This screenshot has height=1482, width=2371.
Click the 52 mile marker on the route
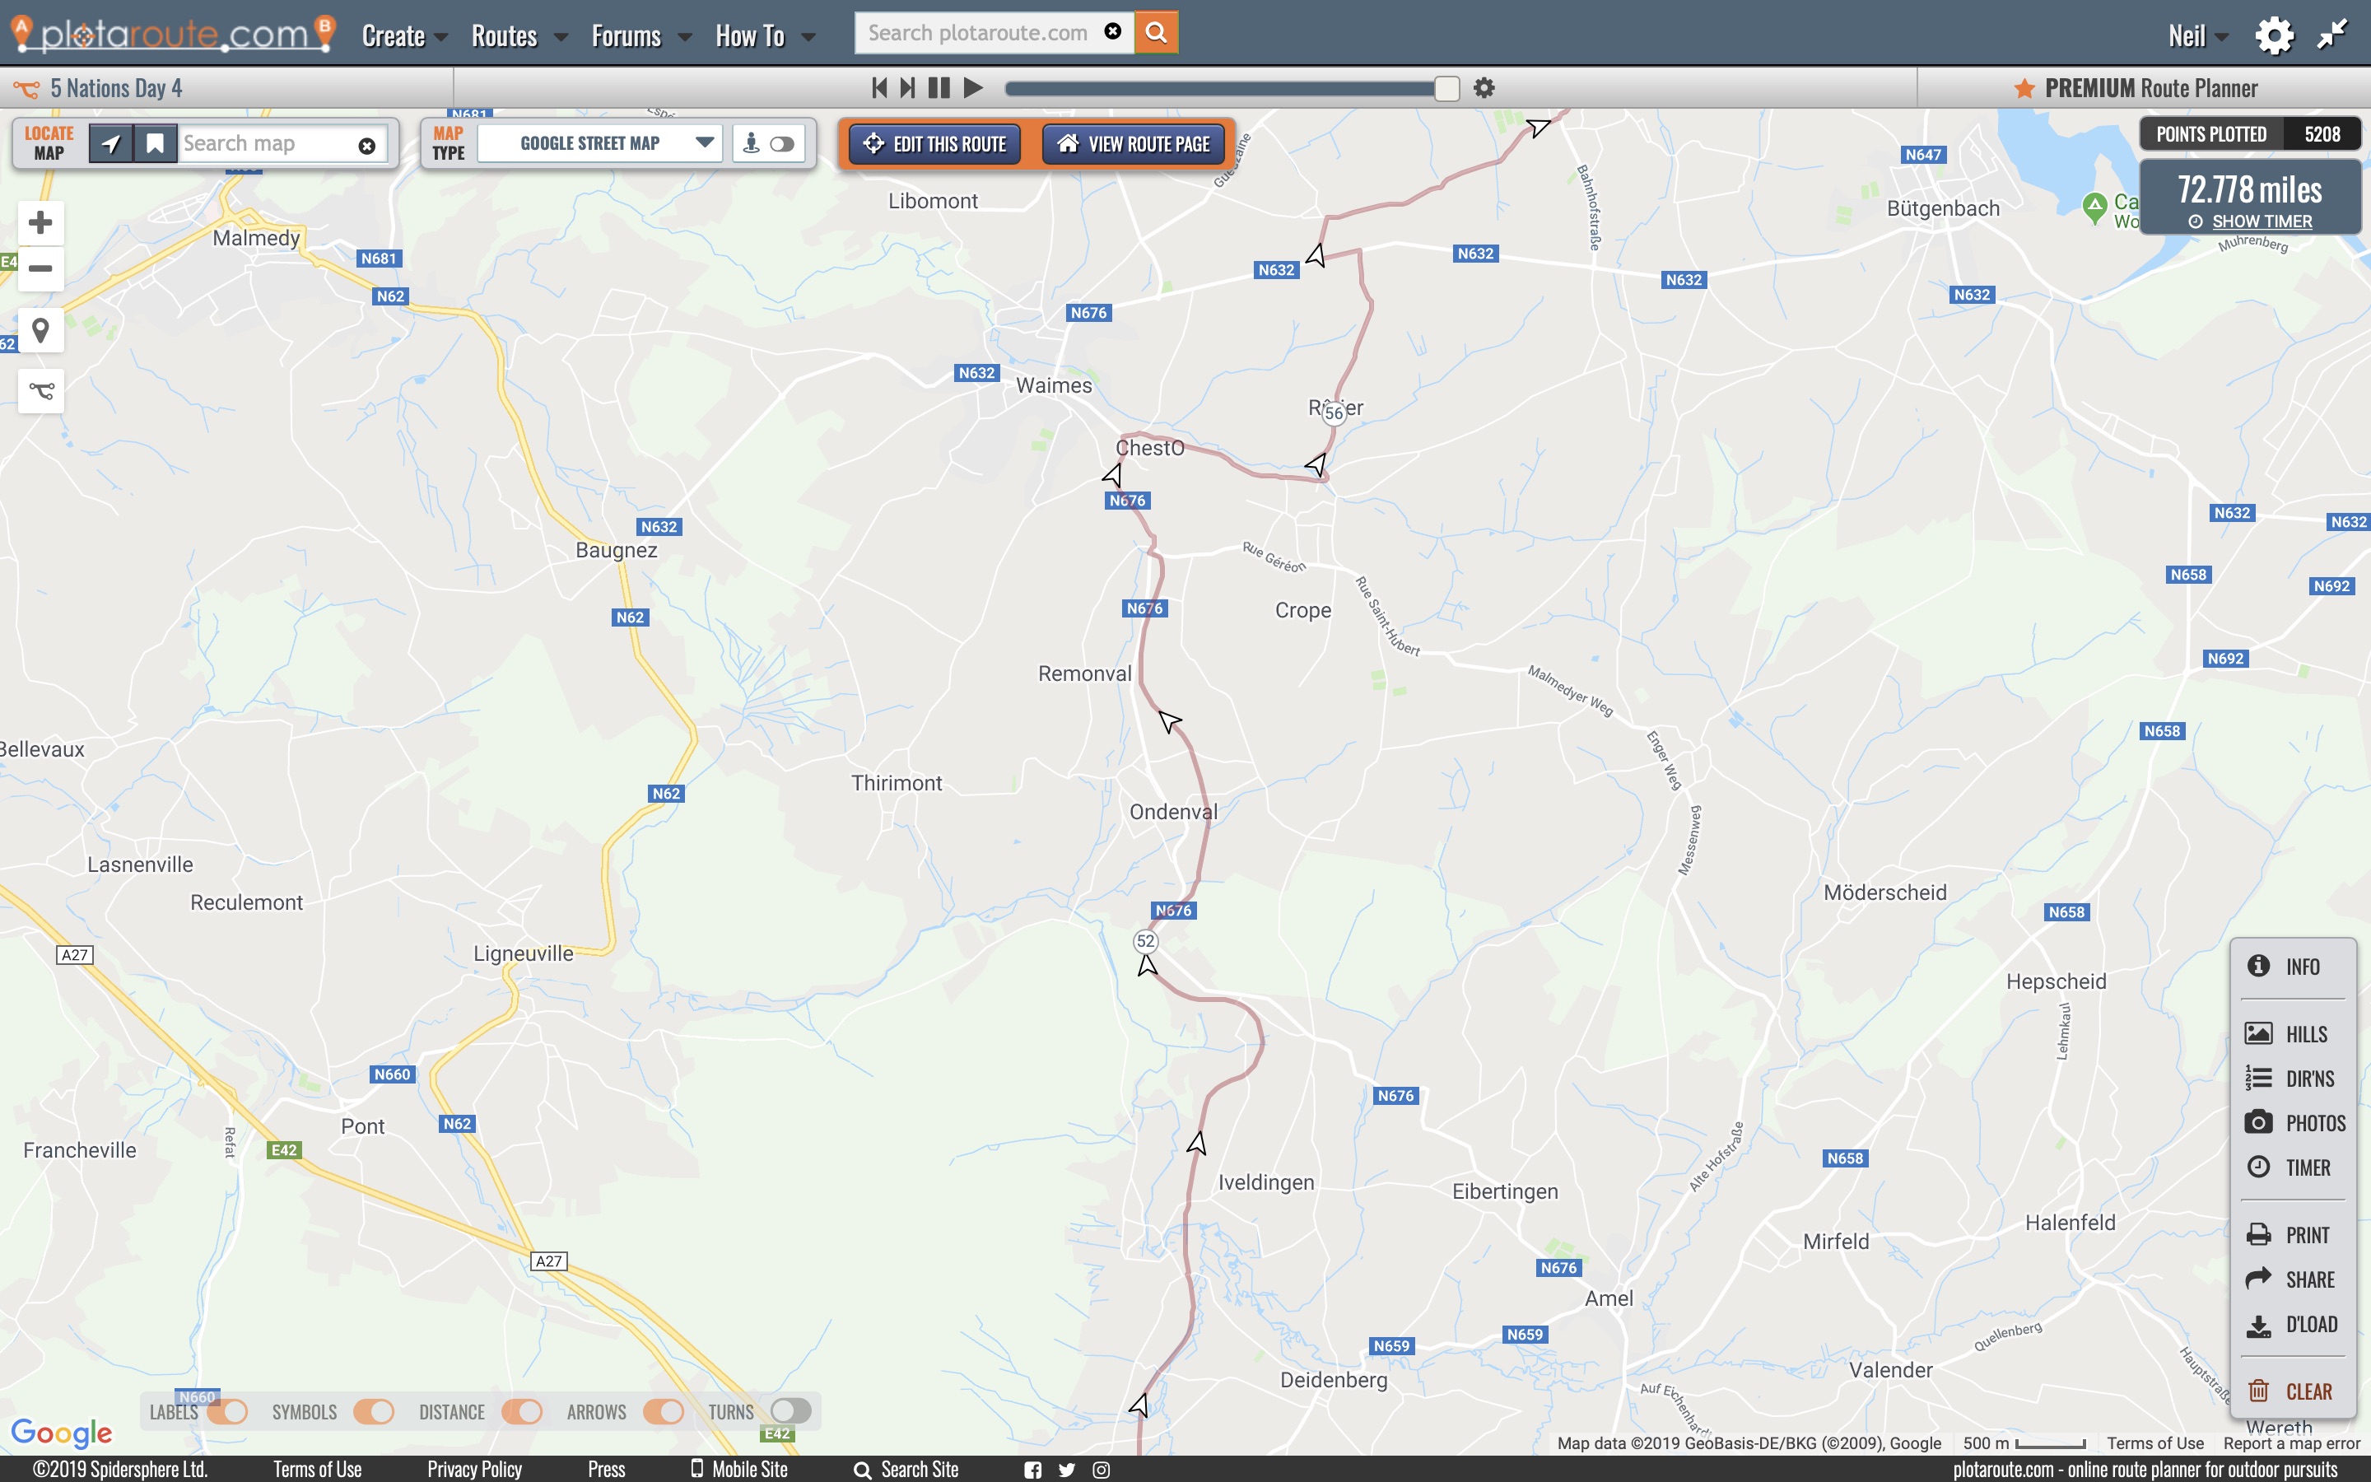click(x=1145, y=941)
